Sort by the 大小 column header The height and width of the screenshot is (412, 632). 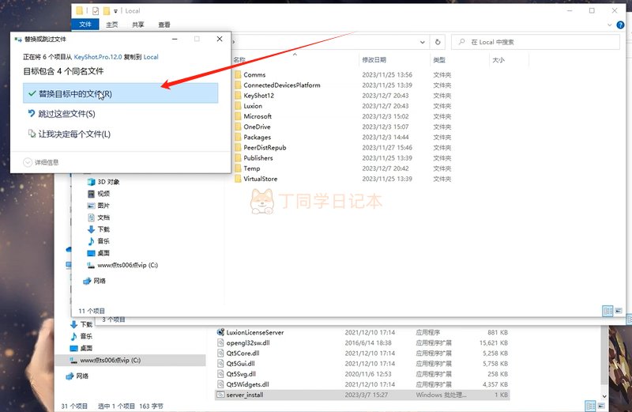click(498, 60)
